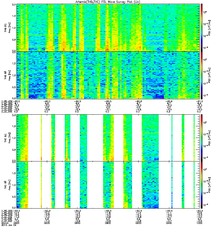
Task: Click the '0820' time label
Action: click(47, 223)
